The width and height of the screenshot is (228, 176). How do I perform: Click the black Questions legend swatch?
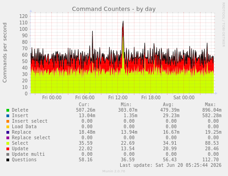pos(8,160)
